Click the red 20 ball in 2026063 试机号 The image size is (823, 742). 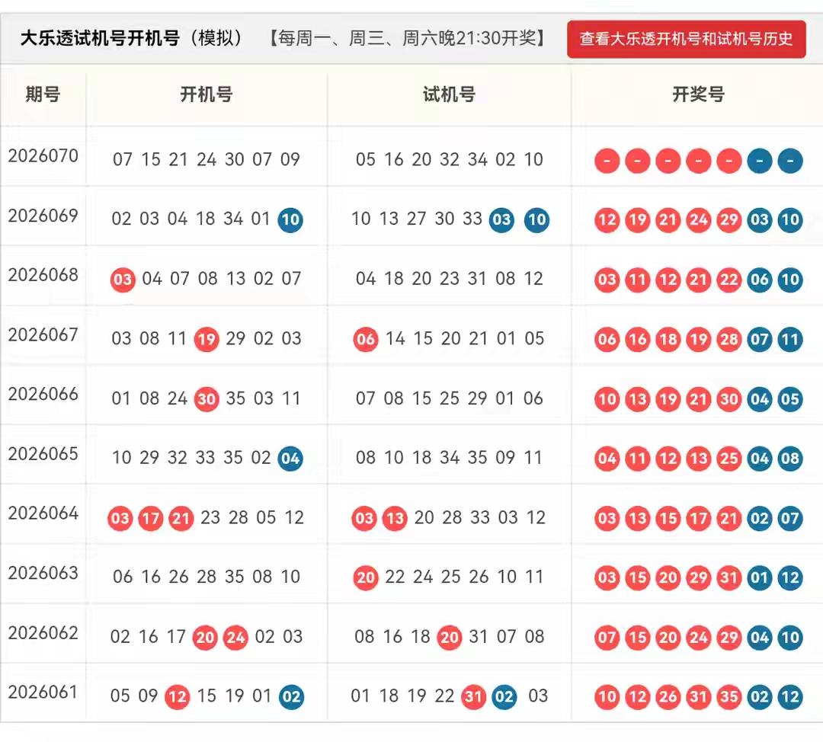[x=366, y=577]
